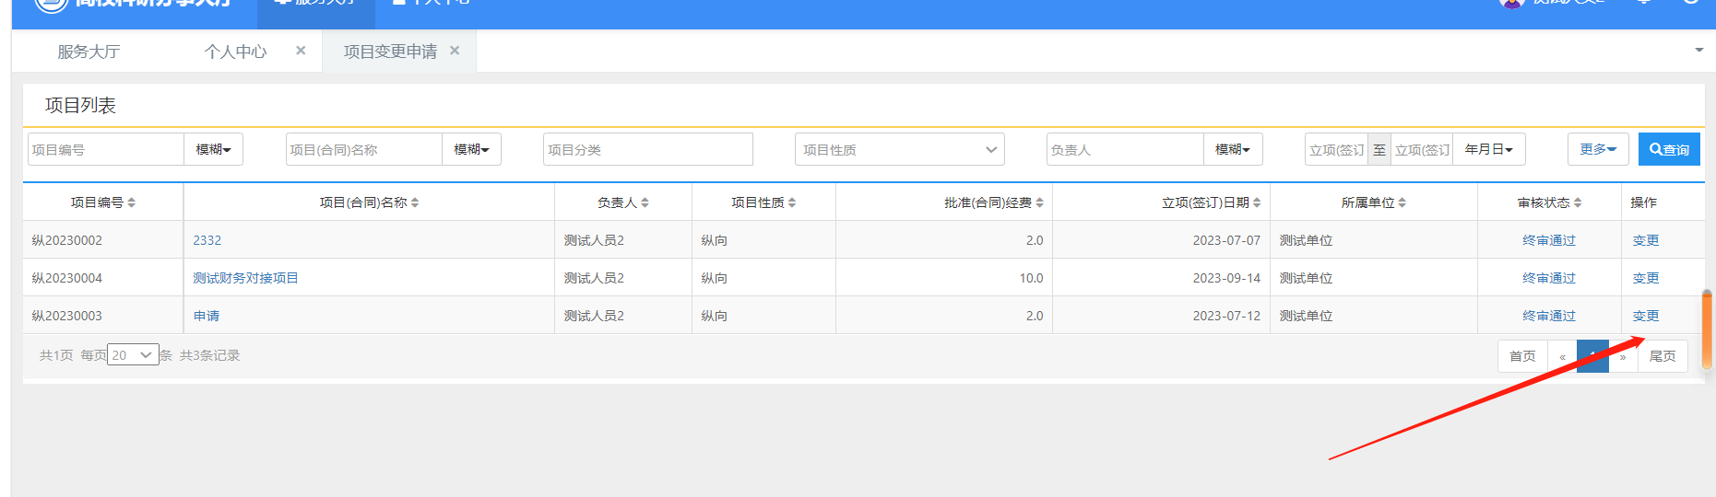Screen dimensions: 1716x497
Task: Click the 负责人 search input field
Action: [x=1124, y=149]
